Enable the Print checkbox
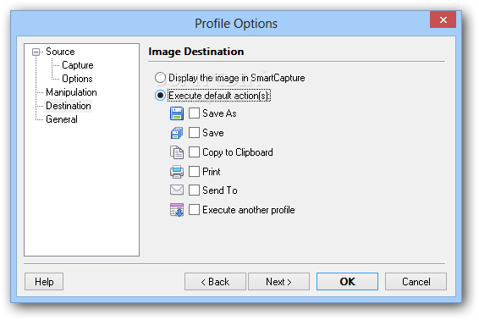The width and height of the screenshot is (479, 320). [x=194, y=172]
